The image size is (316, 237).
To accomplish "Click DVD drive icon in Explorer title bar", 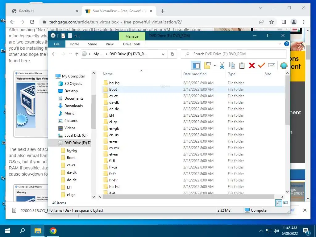I will [x=53, y=36].
